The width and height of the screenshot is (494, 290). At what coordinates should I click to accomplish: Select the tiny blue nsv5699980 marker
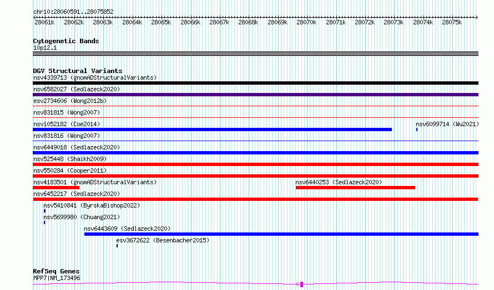pyautogui.click(x=44, y=222)
